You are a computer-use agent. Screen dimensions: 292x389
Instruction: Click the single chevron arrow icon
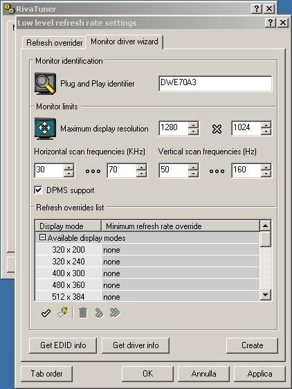(x=99, y=313)
